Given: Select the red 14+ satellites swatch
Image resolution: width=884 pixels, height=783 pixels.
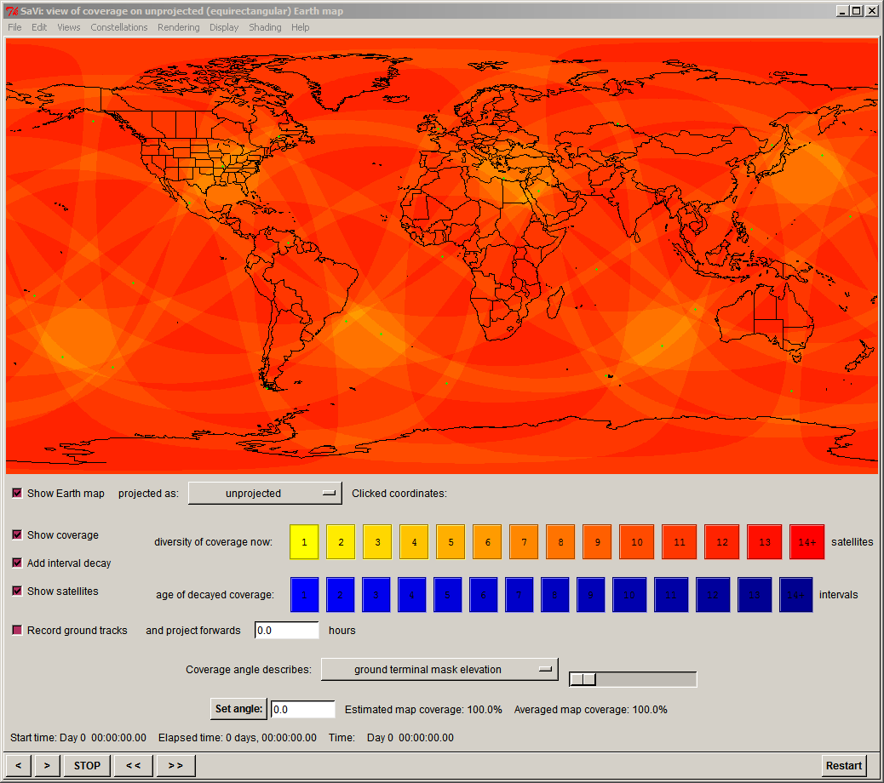Looking at the screenshot, I should tap(807, 542).
